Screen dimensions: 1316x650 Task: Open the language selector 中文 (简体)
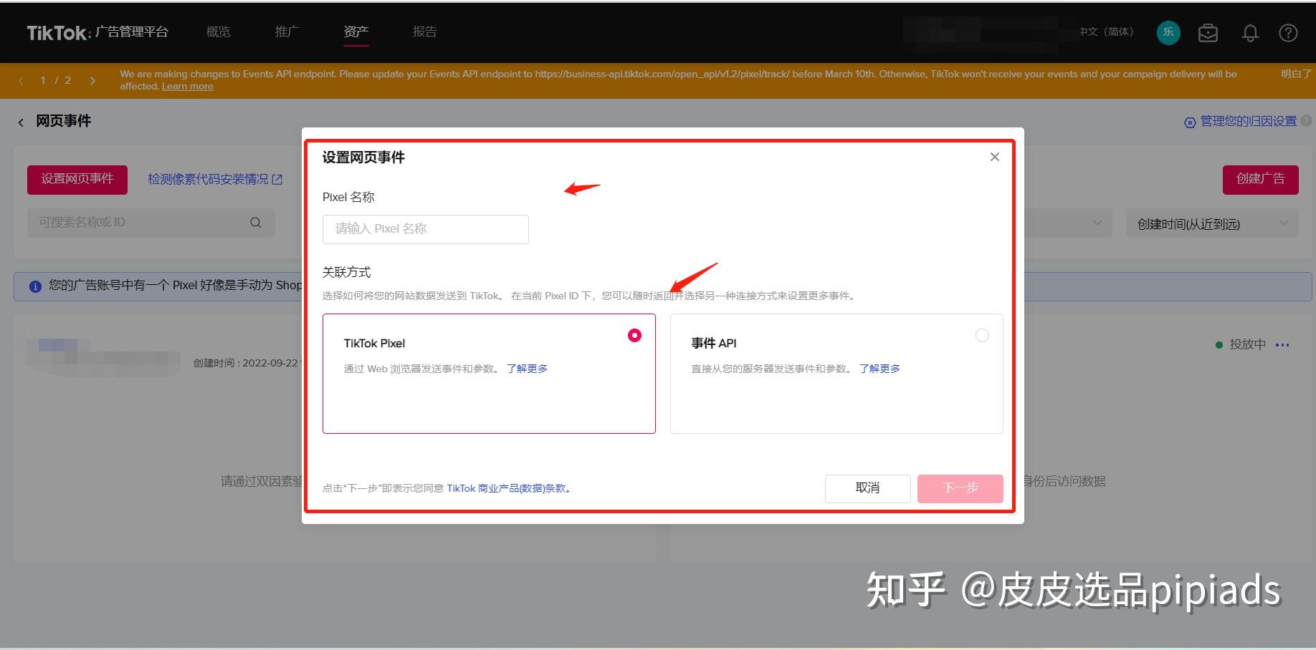(x=1107, y=32)
